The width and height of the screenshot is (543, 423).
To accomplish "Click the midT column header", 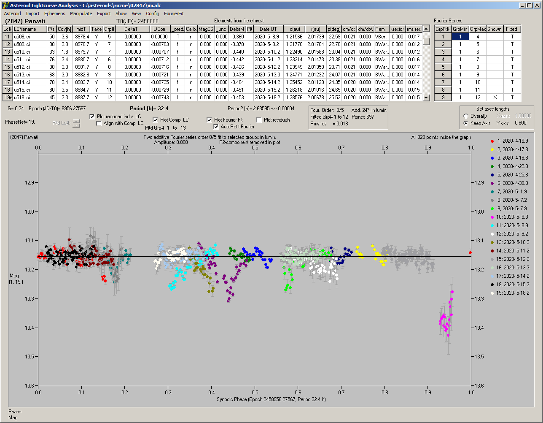I will [82, 29].
